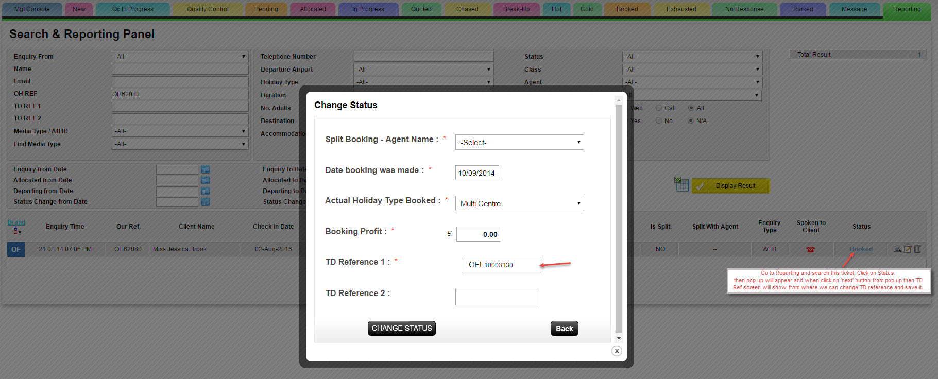Go to the Pending tab
This screenshot has height=379, width=938.
click(266, 9)
